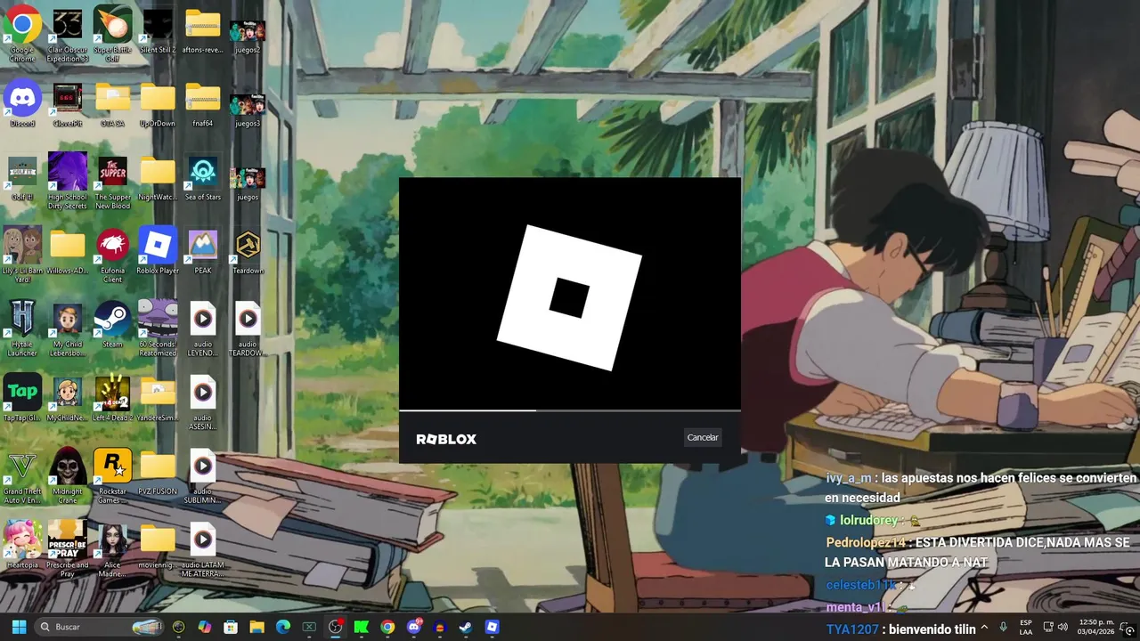Launch My Child Lebensborn shortcut
The width and height of the screenshot is (1140, 641).
tap(68, 329)
